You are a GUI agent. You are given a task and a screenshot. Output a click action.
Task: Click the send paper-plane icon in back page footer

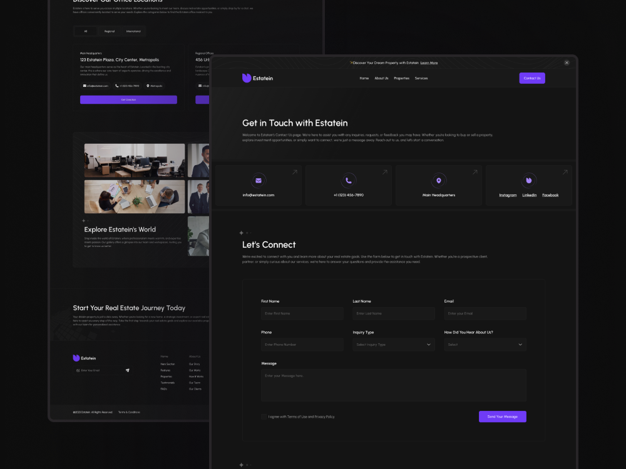click(127, 370)
